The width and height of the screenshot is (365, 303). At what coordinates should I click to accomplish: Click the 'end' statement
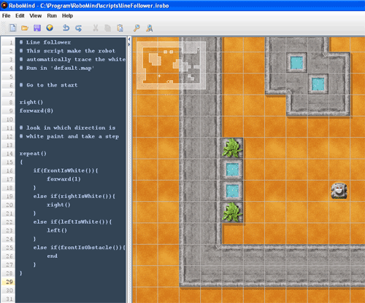[x=53, y=256]
